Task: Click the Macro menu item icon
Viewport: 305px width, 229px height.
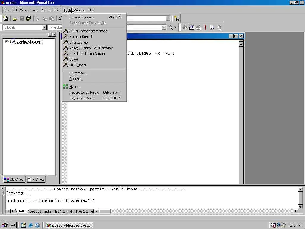Action: pyautogui.click(x=66, y=87)
